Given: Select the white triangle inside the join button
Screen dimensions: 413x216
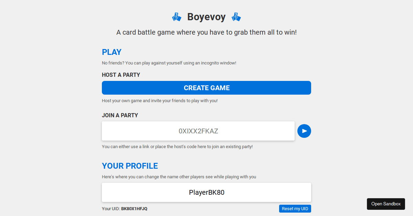Looking at the screenshot, I should 304,131.
